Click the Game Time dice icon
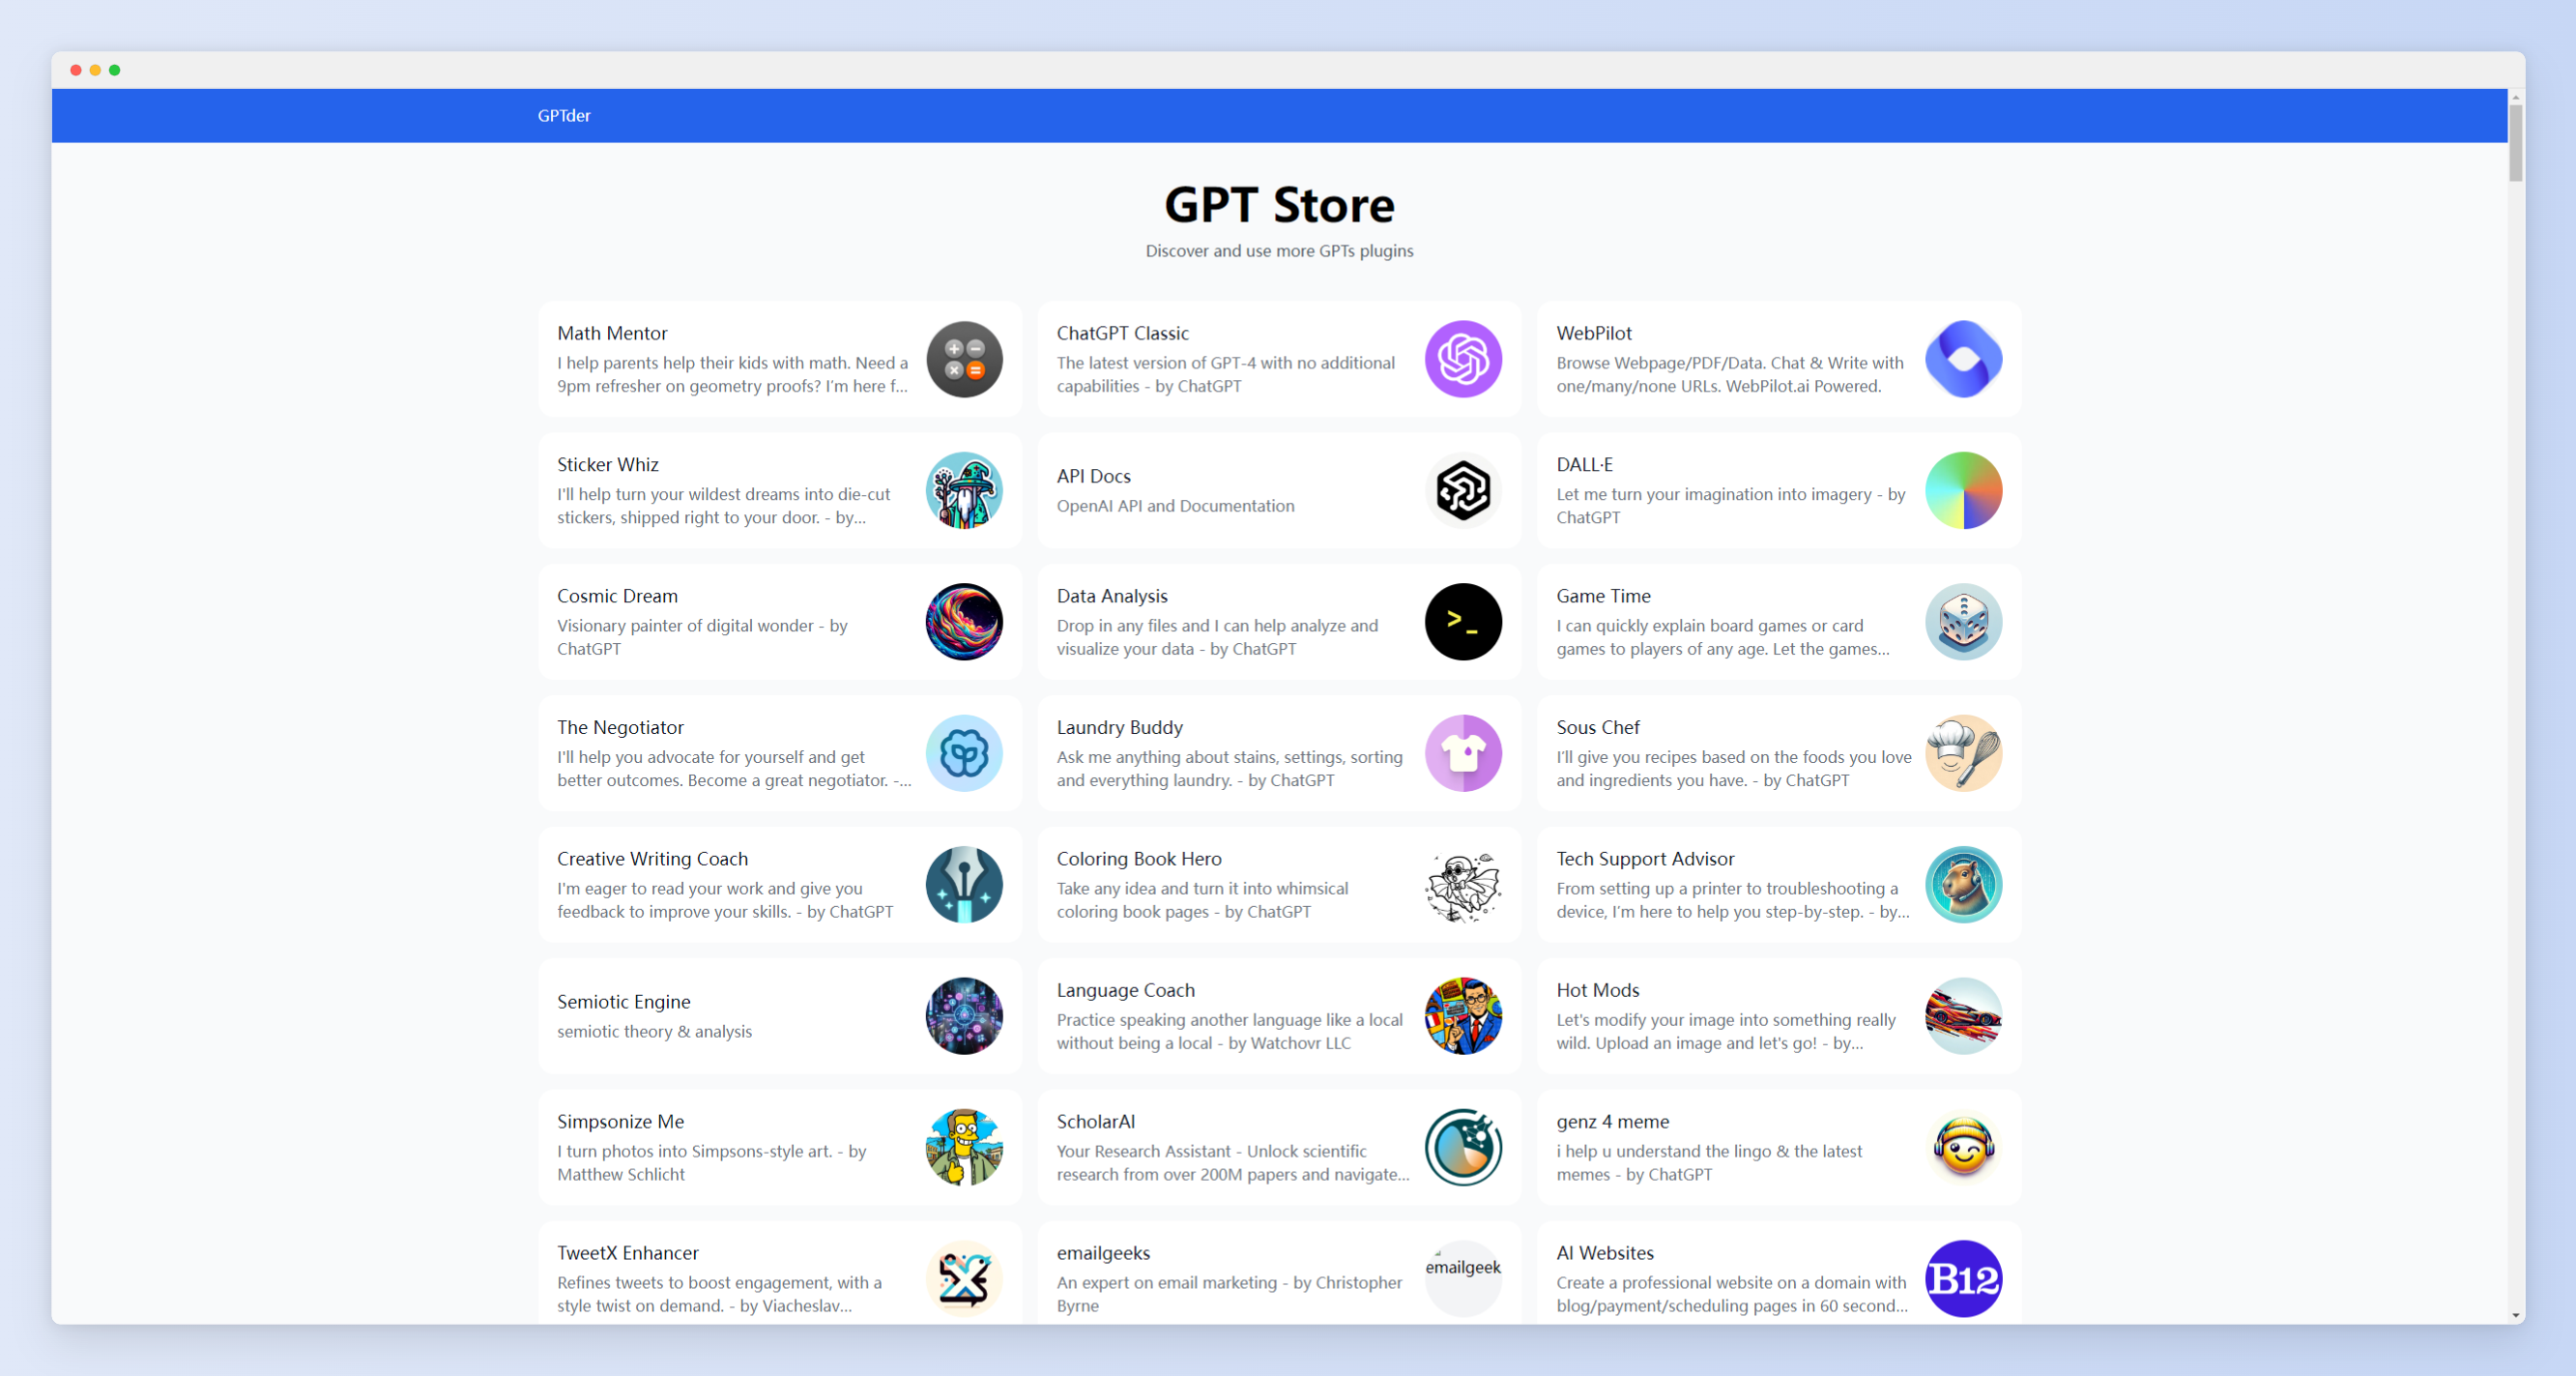Viewport: 2576px width, 1376px height. (1963, 622)
